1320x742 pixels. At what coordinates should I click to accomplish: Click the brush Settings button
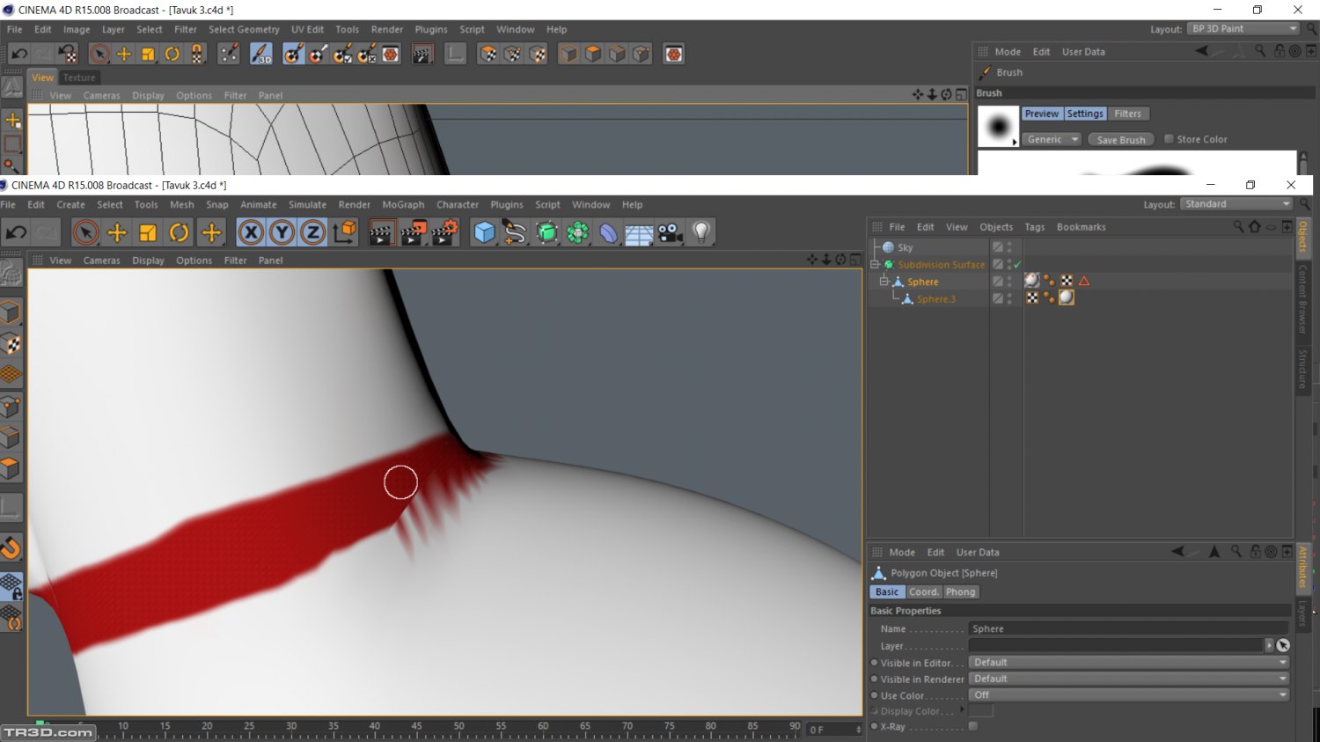(x=1085, y=114)
